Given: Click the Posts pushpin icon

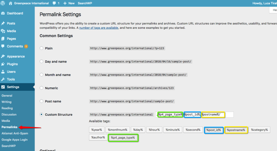Looking at the screenshot, I should point(3,23).
